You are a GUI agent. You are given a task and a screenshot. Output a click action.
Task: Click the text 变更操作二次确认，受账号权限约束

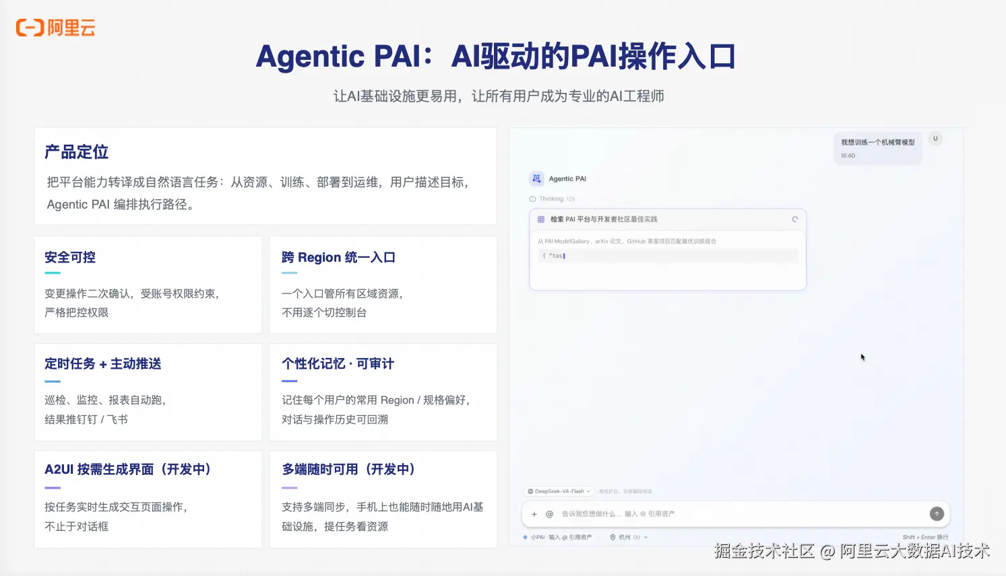tap(131, 293)
